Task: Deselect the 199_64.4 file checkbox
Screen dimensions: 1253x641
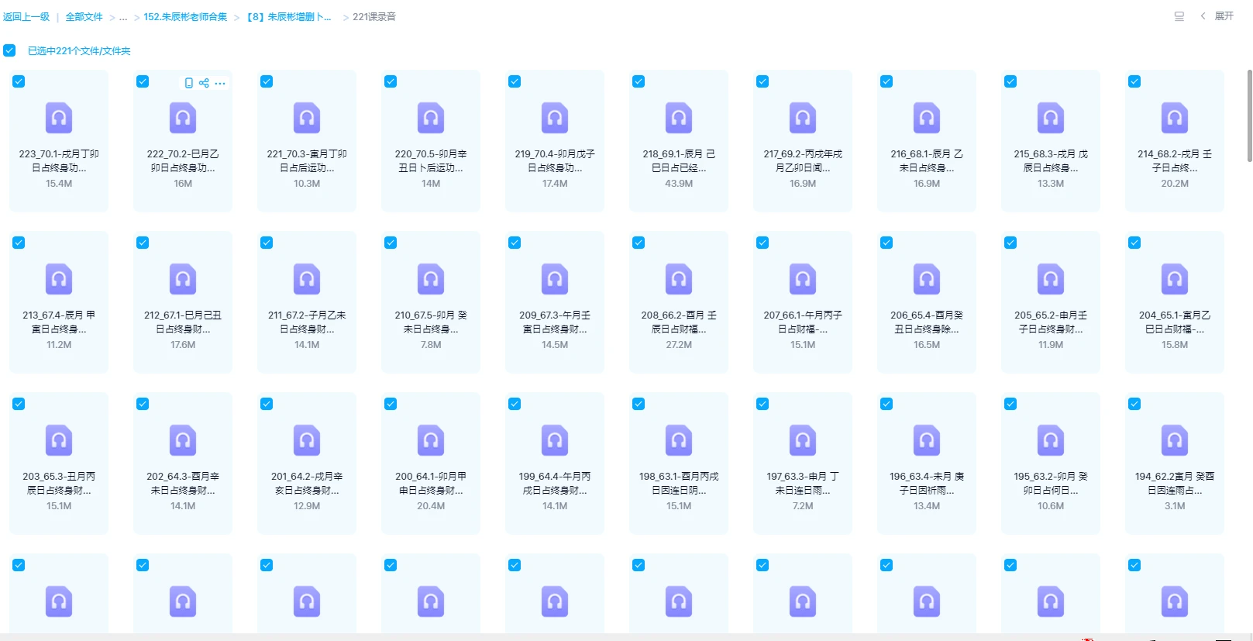Action: 515,404
